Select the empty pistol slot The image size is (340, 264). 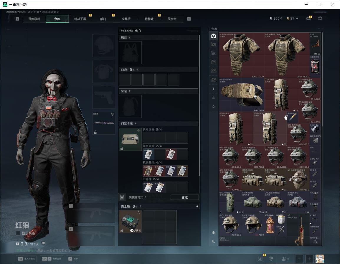104,97
